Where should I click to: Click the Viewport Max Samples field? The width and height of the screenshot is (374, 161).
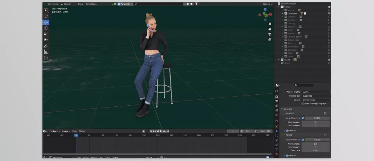315,122
